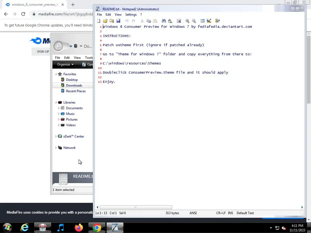Click Chrome's reload page button

click(x=23, y=14)
